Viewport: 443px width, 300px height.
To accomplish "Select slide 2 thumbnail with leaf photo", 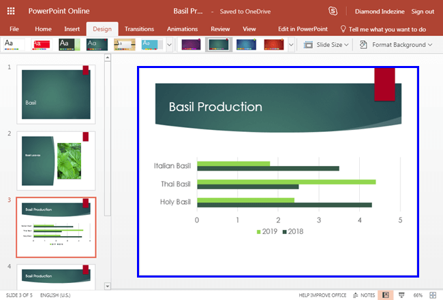I will point(56,160).
